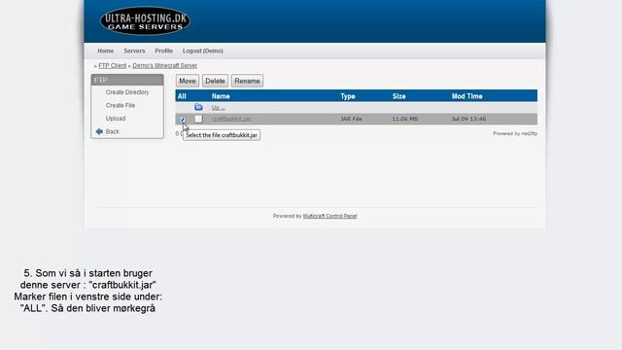Follow the FTP Client breadcrumb link
Image resolution: width=622 pixels, height=350 pixels.
113,65
